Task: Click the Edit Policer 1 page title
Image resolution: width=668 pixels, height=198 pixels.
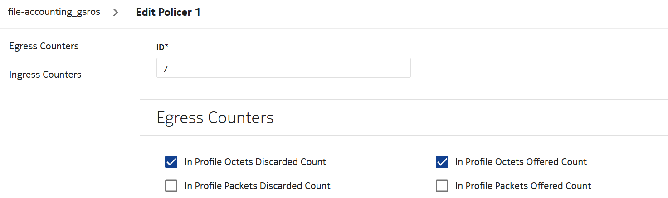Action: click(x=168, y=12)
